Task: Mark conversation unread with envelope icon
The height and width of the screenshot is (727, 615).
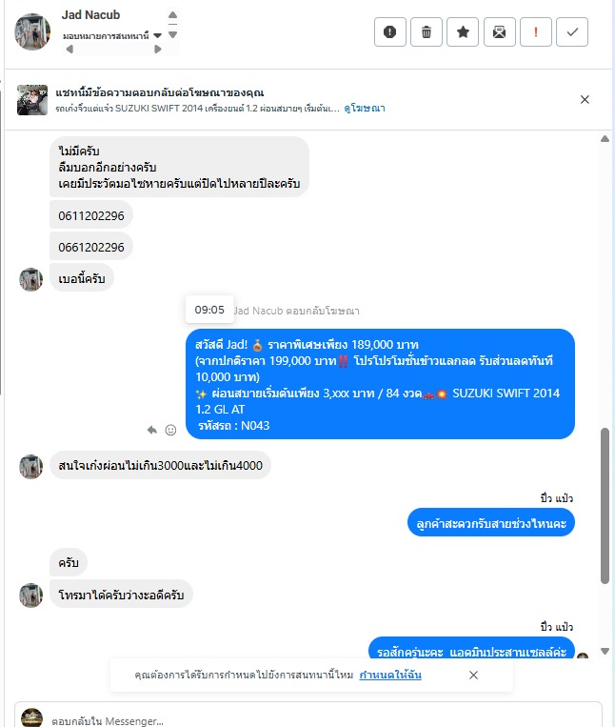Action: click(x=499, y=32)
